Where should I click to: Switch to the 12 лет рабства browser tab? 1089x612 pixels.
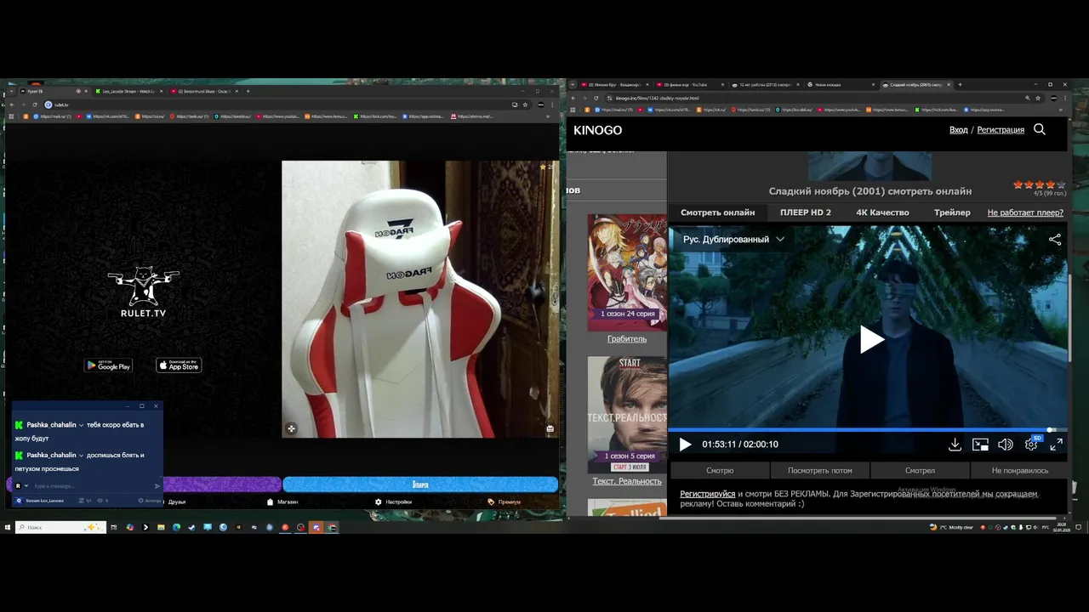(765, 85)
